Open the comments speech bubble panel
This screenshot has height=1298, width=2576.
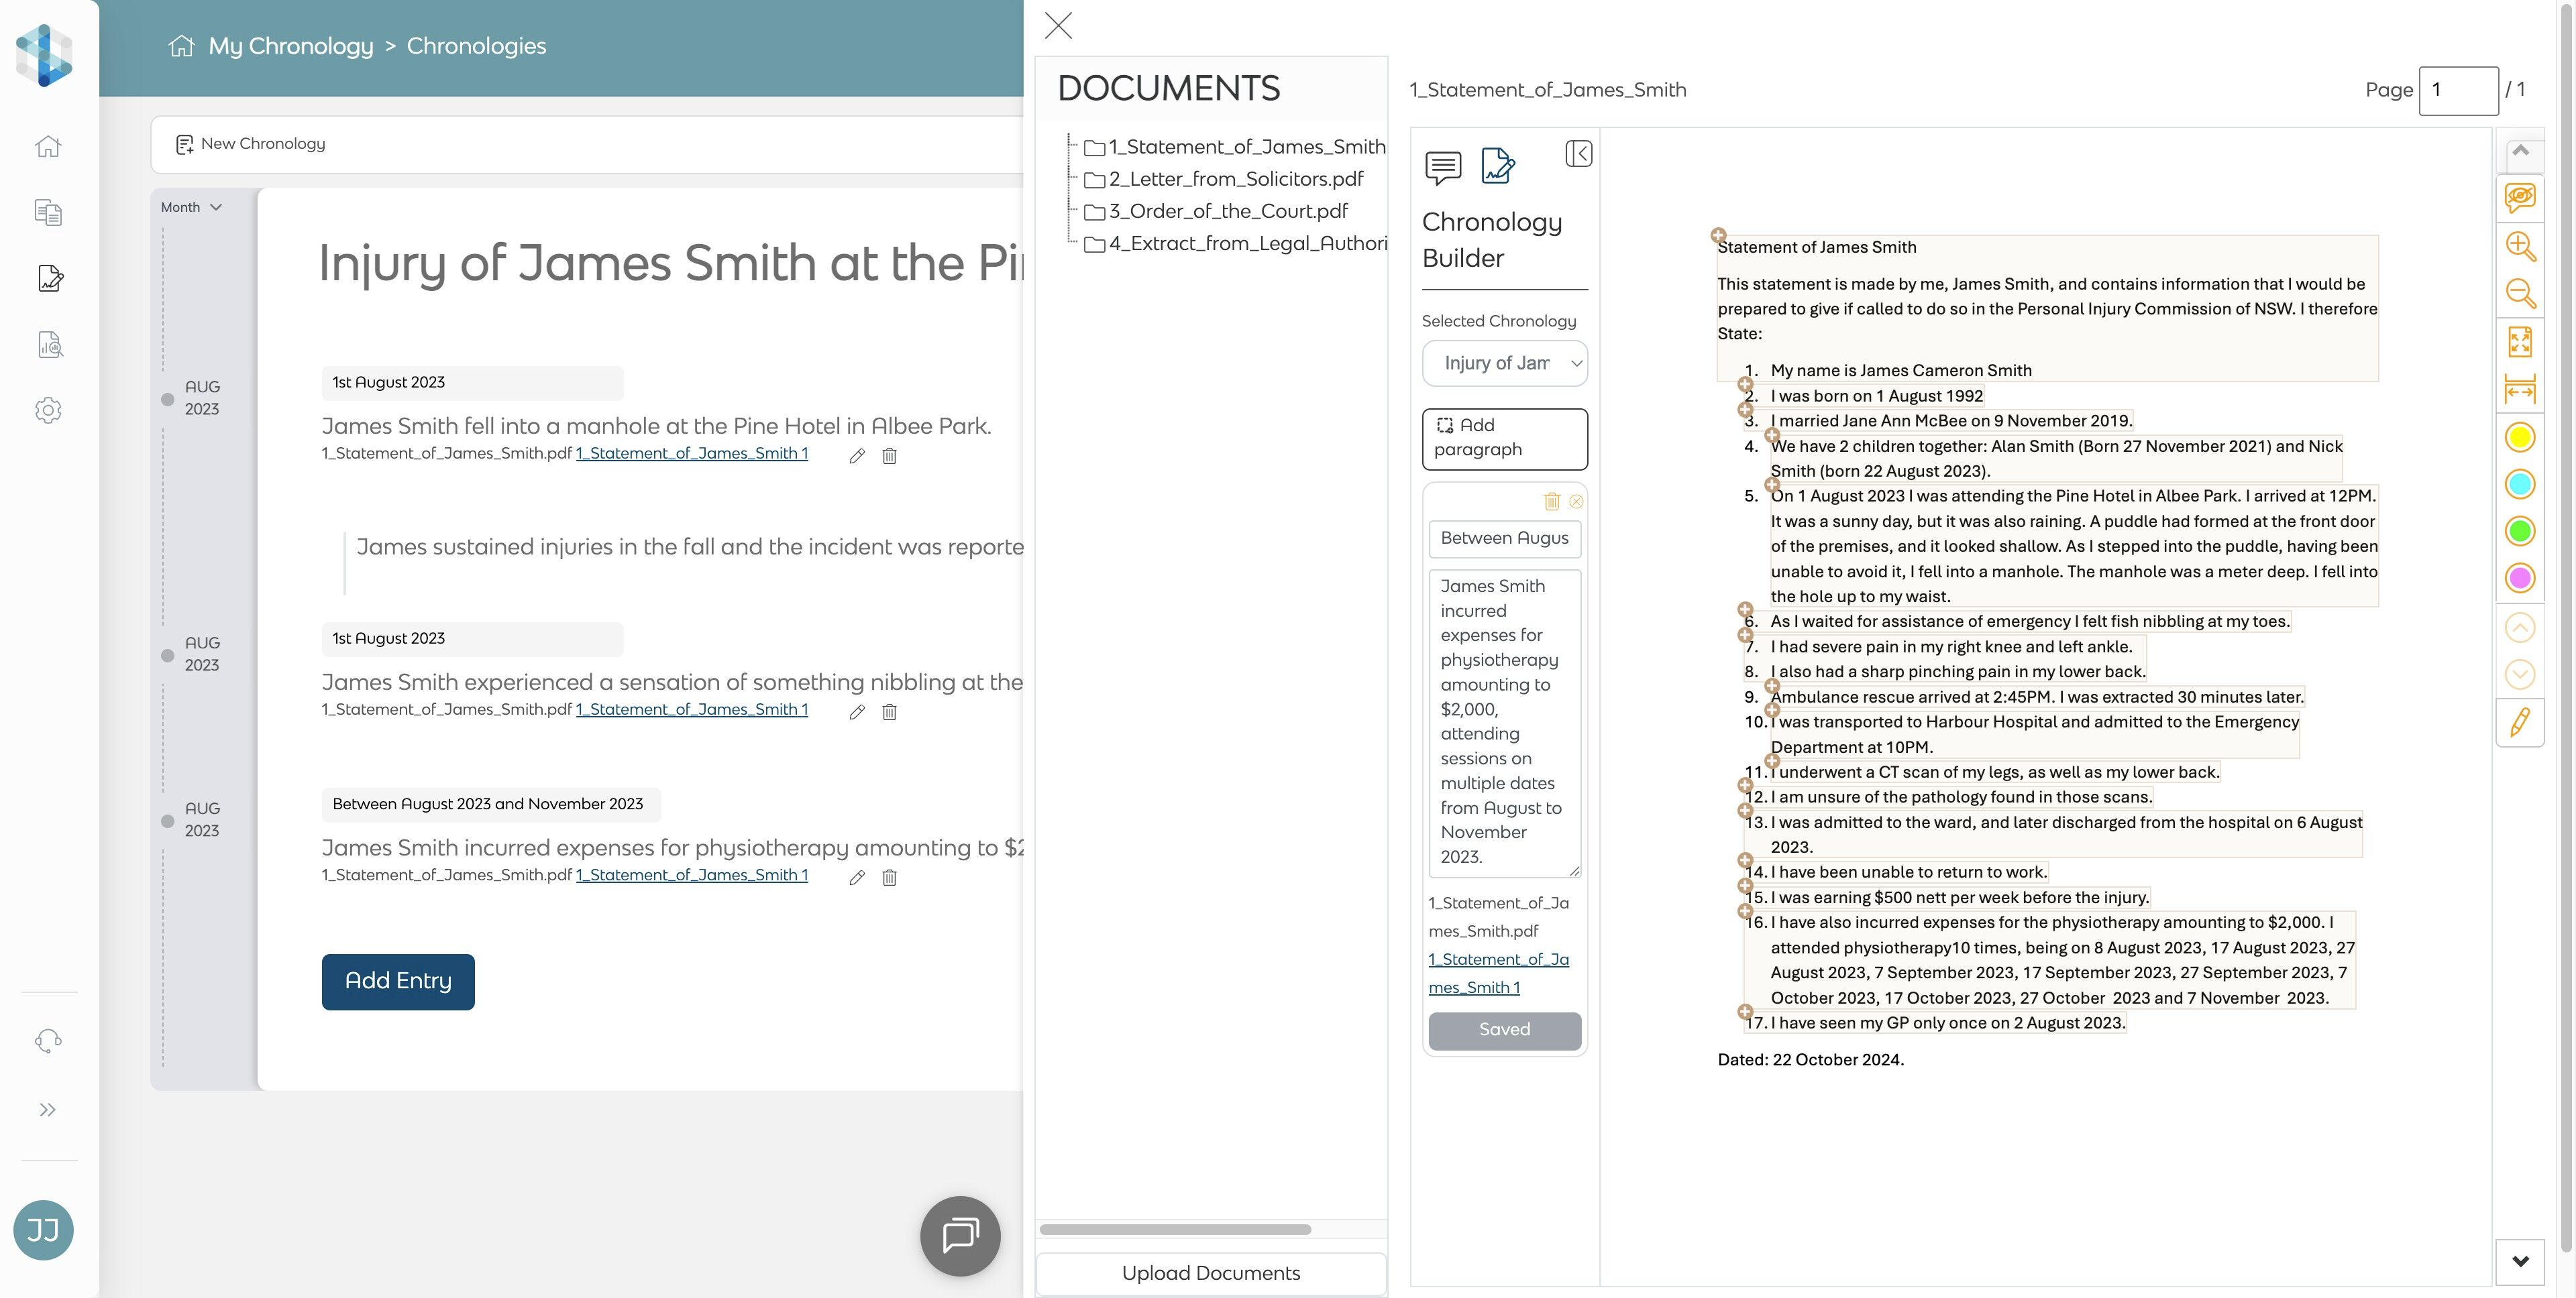click(1442, 167)
